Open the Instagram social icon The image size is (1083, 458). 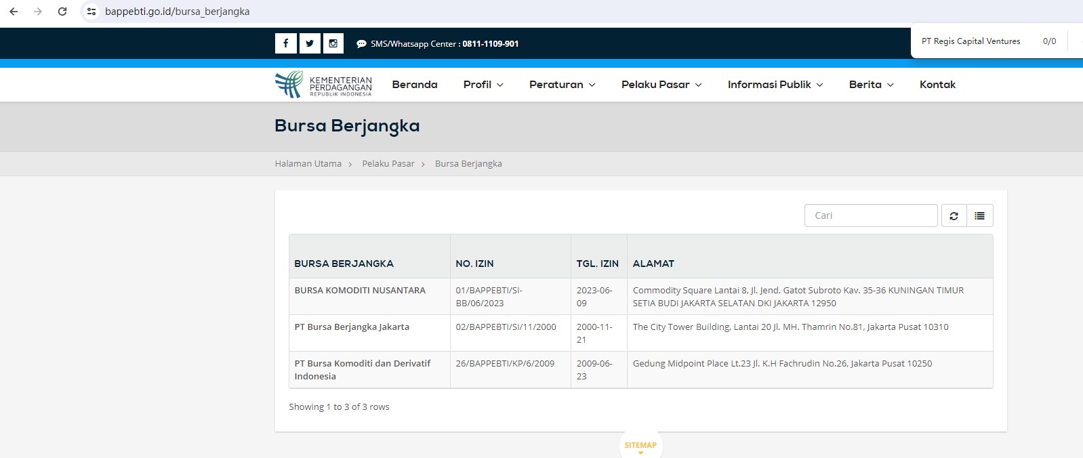tap(333, 43)
